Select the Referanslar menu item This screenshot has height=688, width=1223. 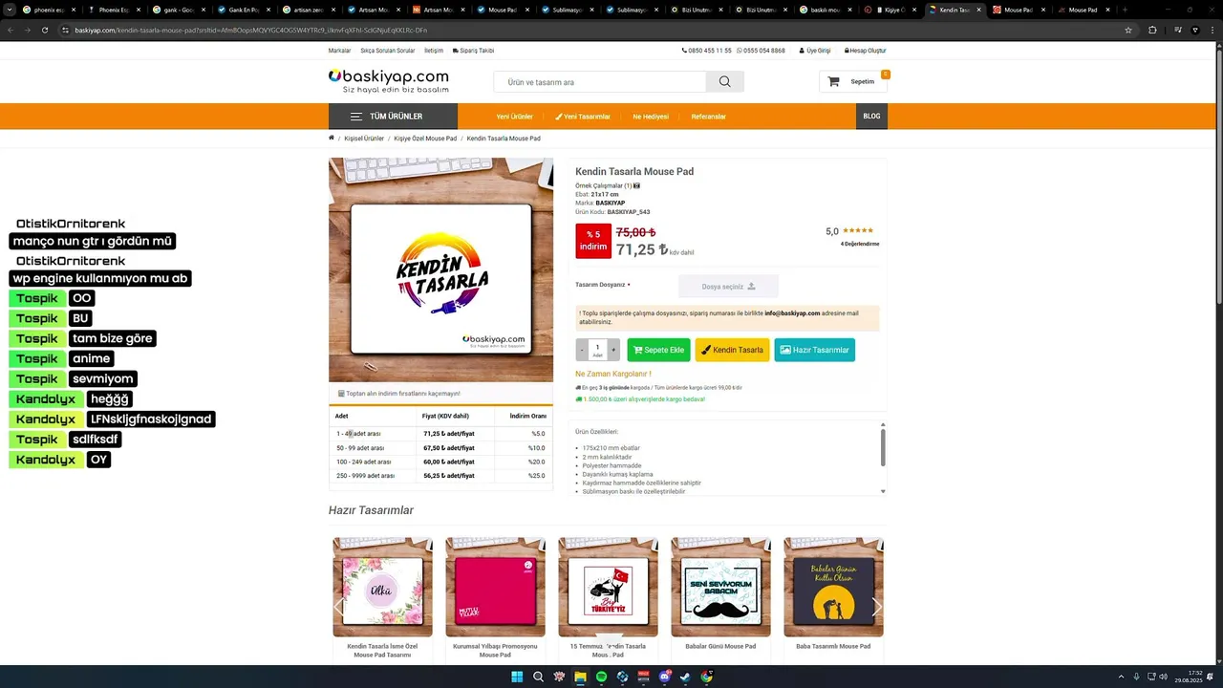[x=709, y=117]
